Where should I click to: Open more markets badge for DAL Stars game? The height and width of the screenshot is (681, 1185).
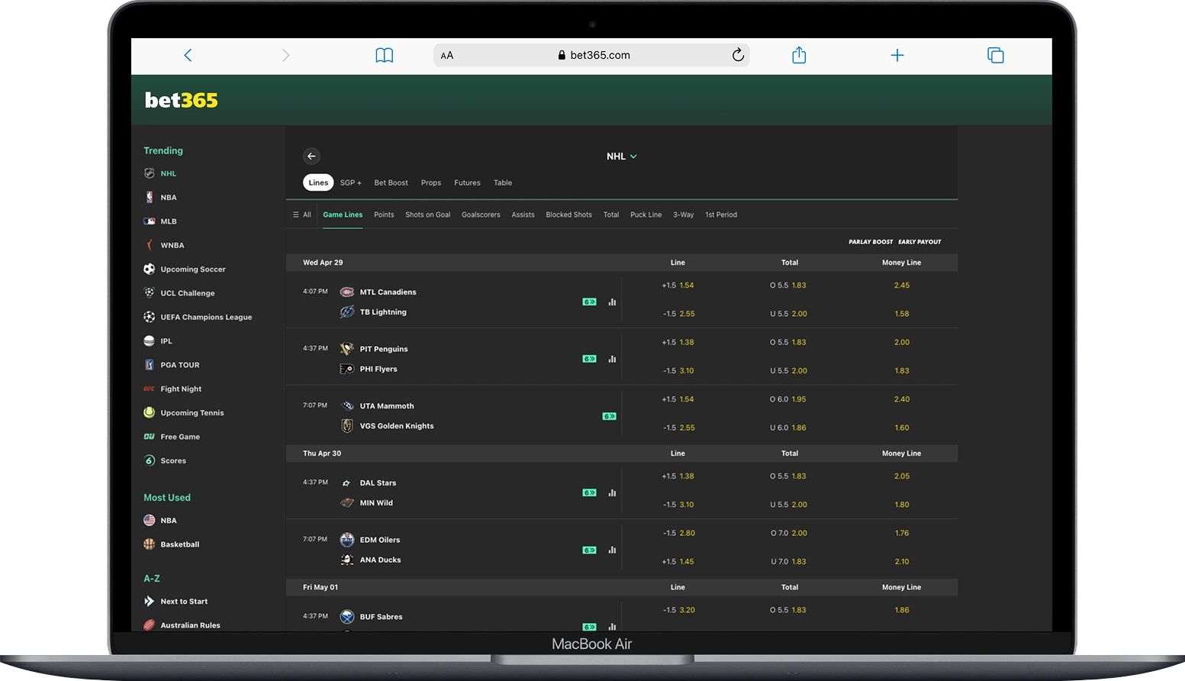click(589, 493)
